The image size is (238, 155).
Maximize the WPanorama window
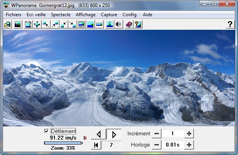[214, 3]
